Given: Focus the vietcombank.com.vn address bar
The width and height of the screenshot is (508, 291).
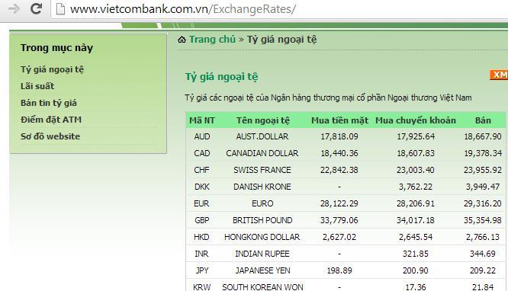Looking at the screenshot, I should point(279,9).
